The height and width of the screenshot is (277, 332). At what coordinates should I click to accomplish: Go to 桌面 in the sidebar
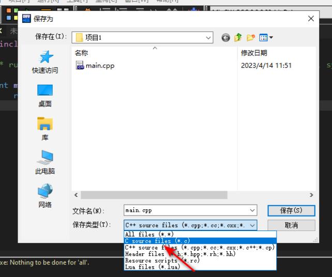(x=45, y=95)
